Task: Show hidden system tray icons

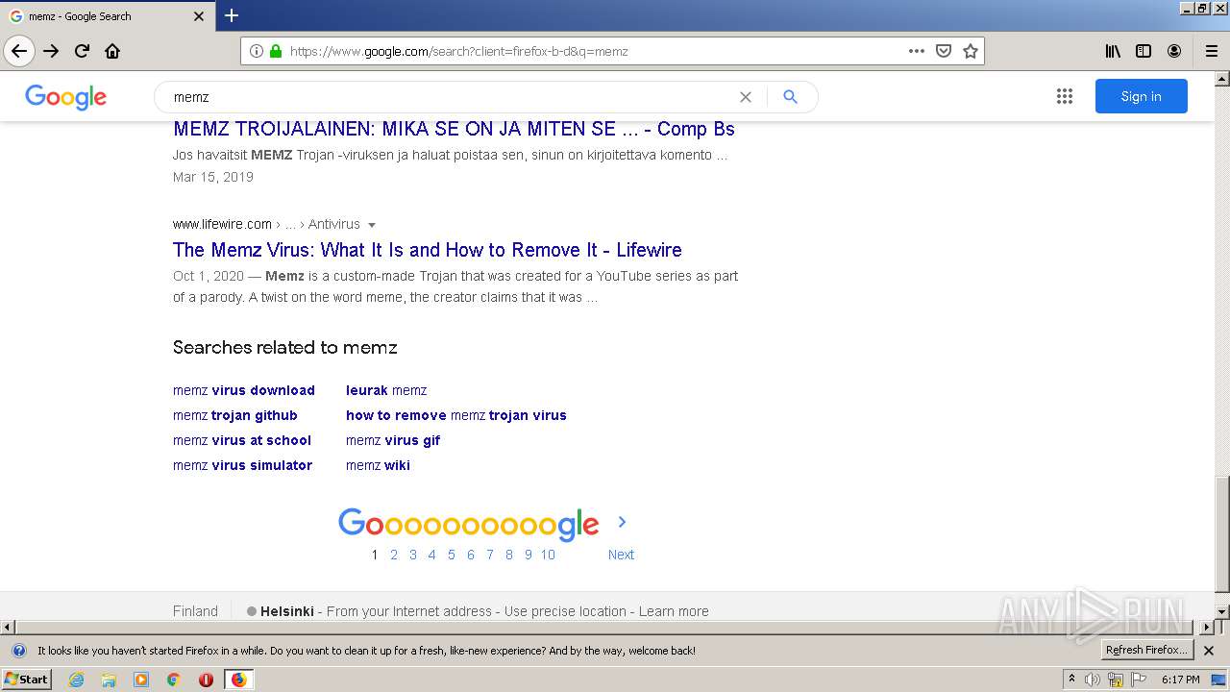Action: pos(1072,680)
